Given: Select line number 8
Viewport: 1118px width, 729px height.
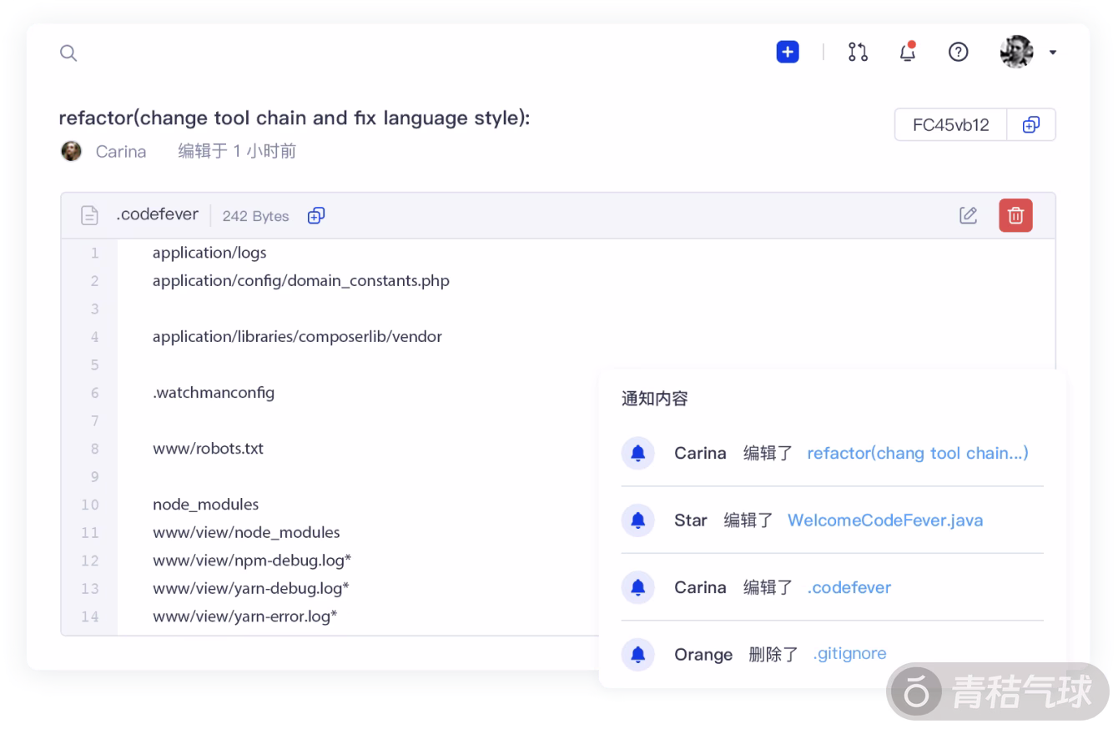Looking at the screenshot, I should point(94,449).
